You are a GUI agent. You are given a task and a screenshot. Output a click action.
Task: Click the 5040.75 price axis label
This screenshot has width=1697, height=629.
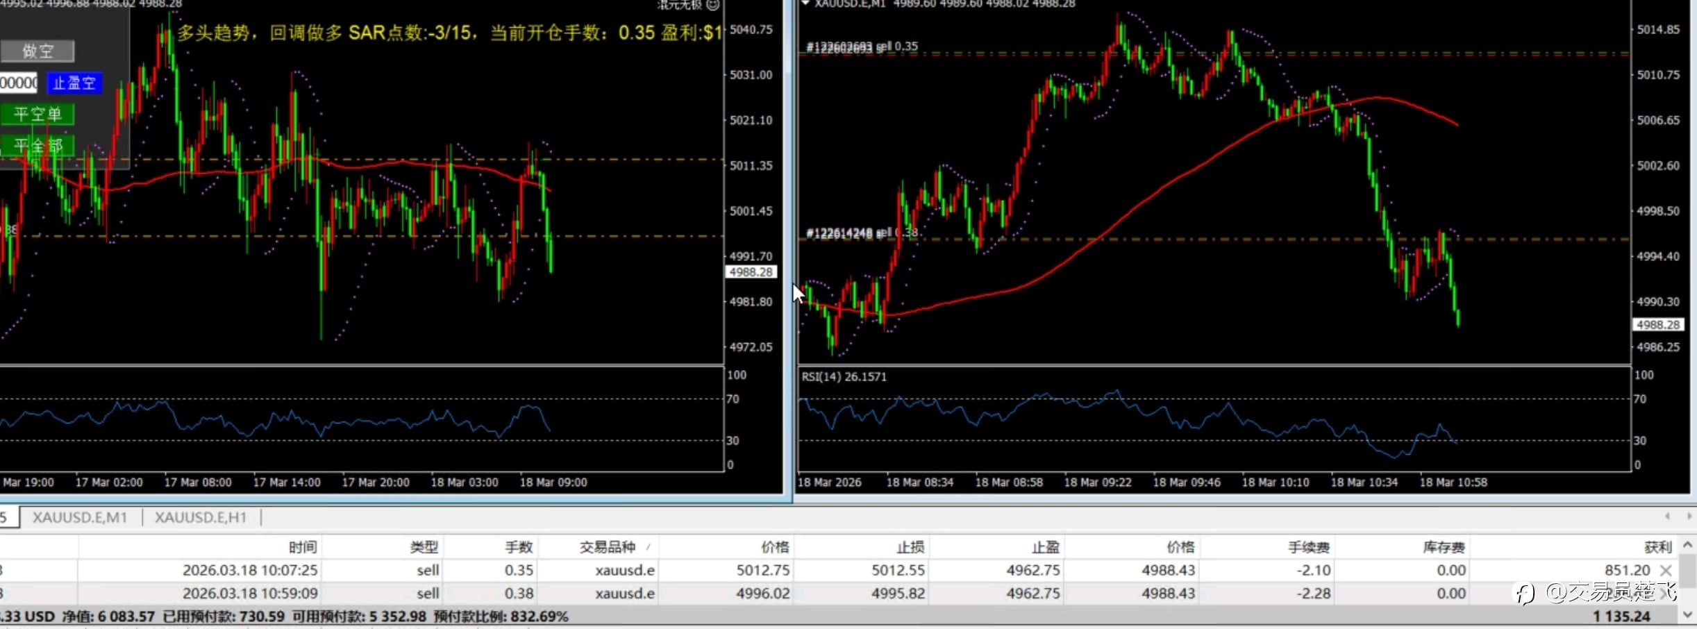(751, 29)
